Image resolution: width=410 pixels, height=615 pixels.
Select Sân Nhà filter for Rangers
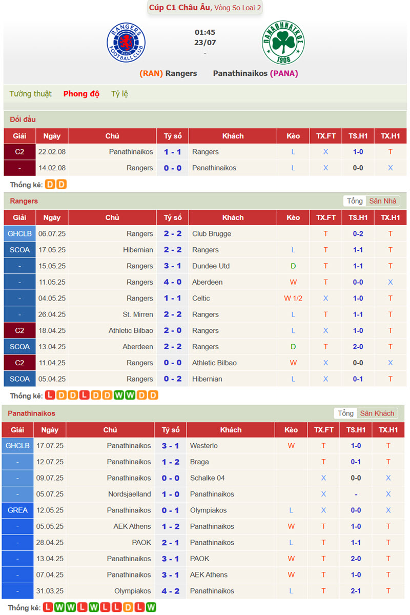(x=382, y=201)
